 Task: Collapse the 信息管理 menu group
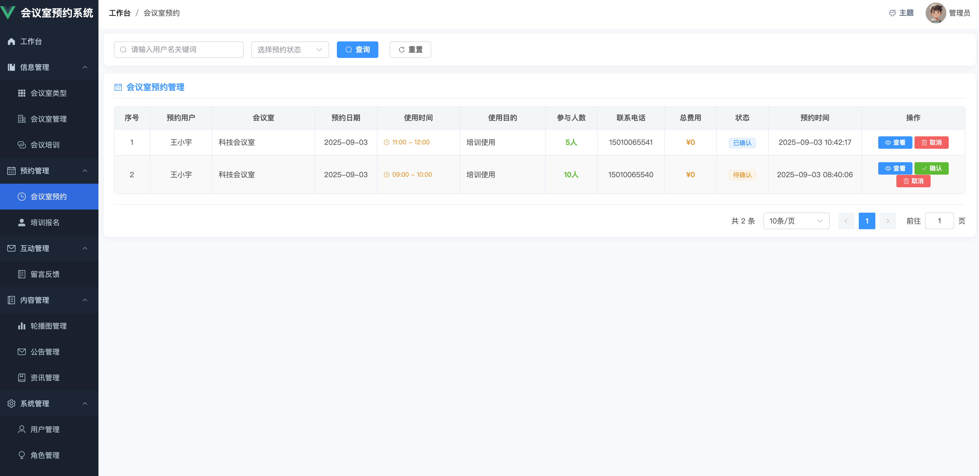tap(85, 67)
